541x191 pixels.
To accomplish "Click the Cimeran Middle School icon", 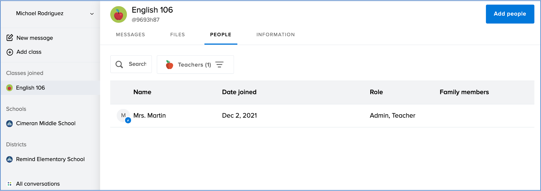I will (x=10, y=123).
